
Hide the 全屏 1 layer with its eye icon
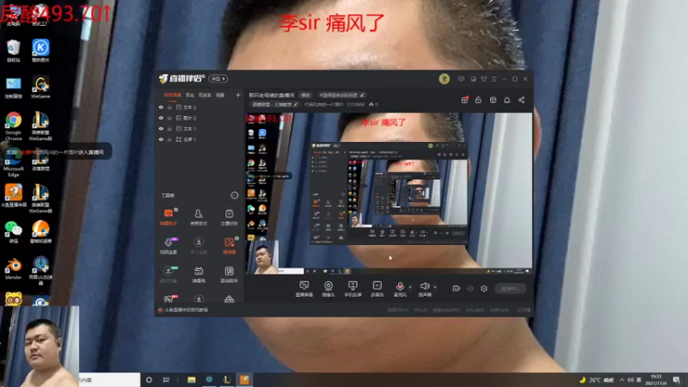click(x=161, y=139)
